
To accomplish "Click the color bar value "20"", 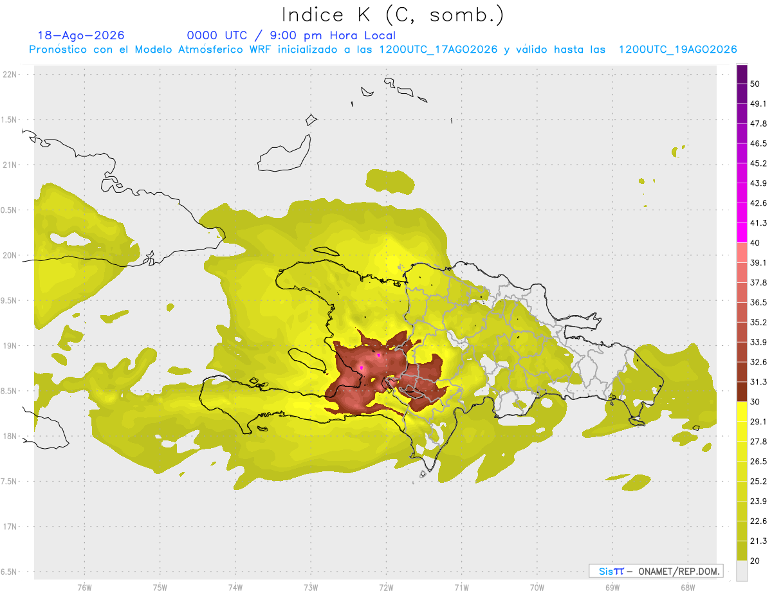I will (755, 561).
